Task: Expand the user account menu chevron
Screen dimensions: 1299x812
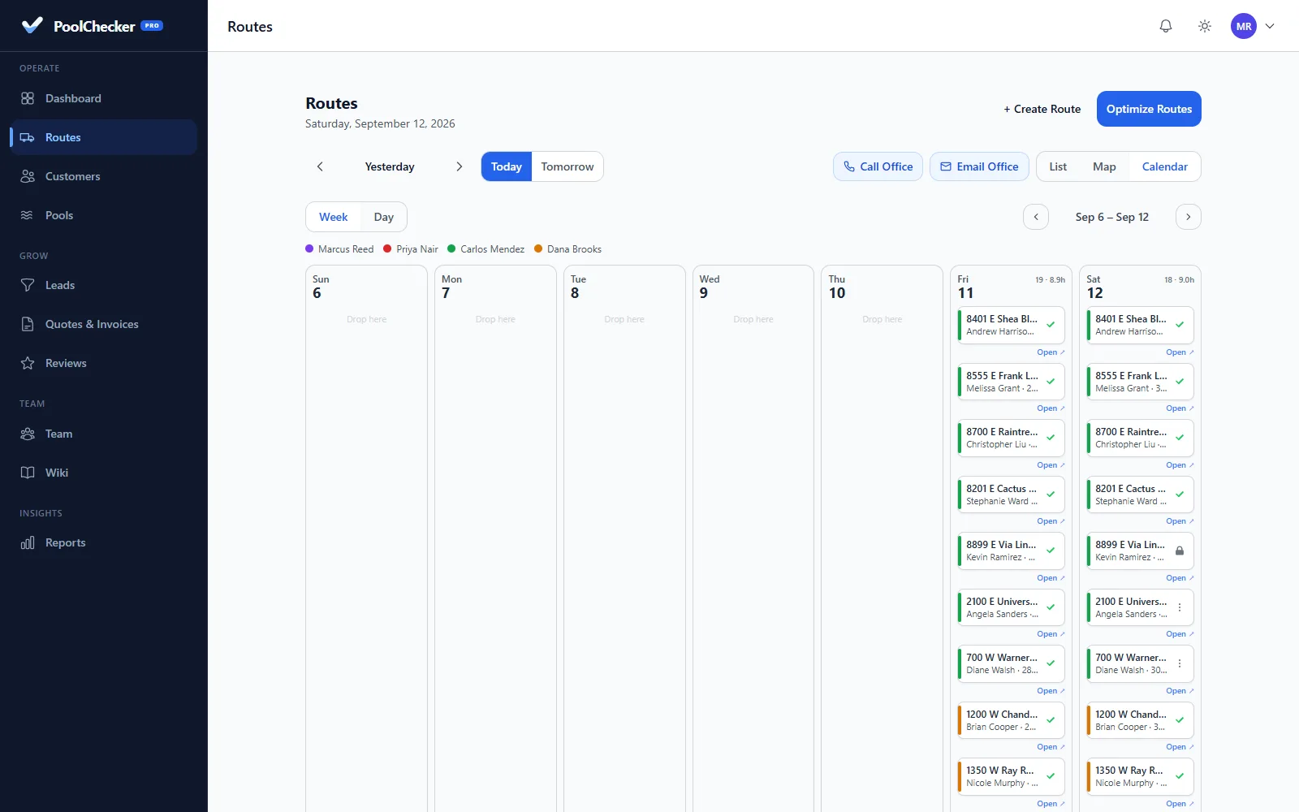Action: [1270, 26]
